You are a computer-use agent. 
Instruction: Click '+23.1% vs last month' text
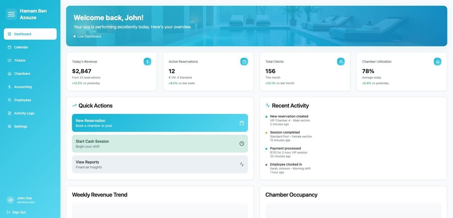click(x=280, y=83)
